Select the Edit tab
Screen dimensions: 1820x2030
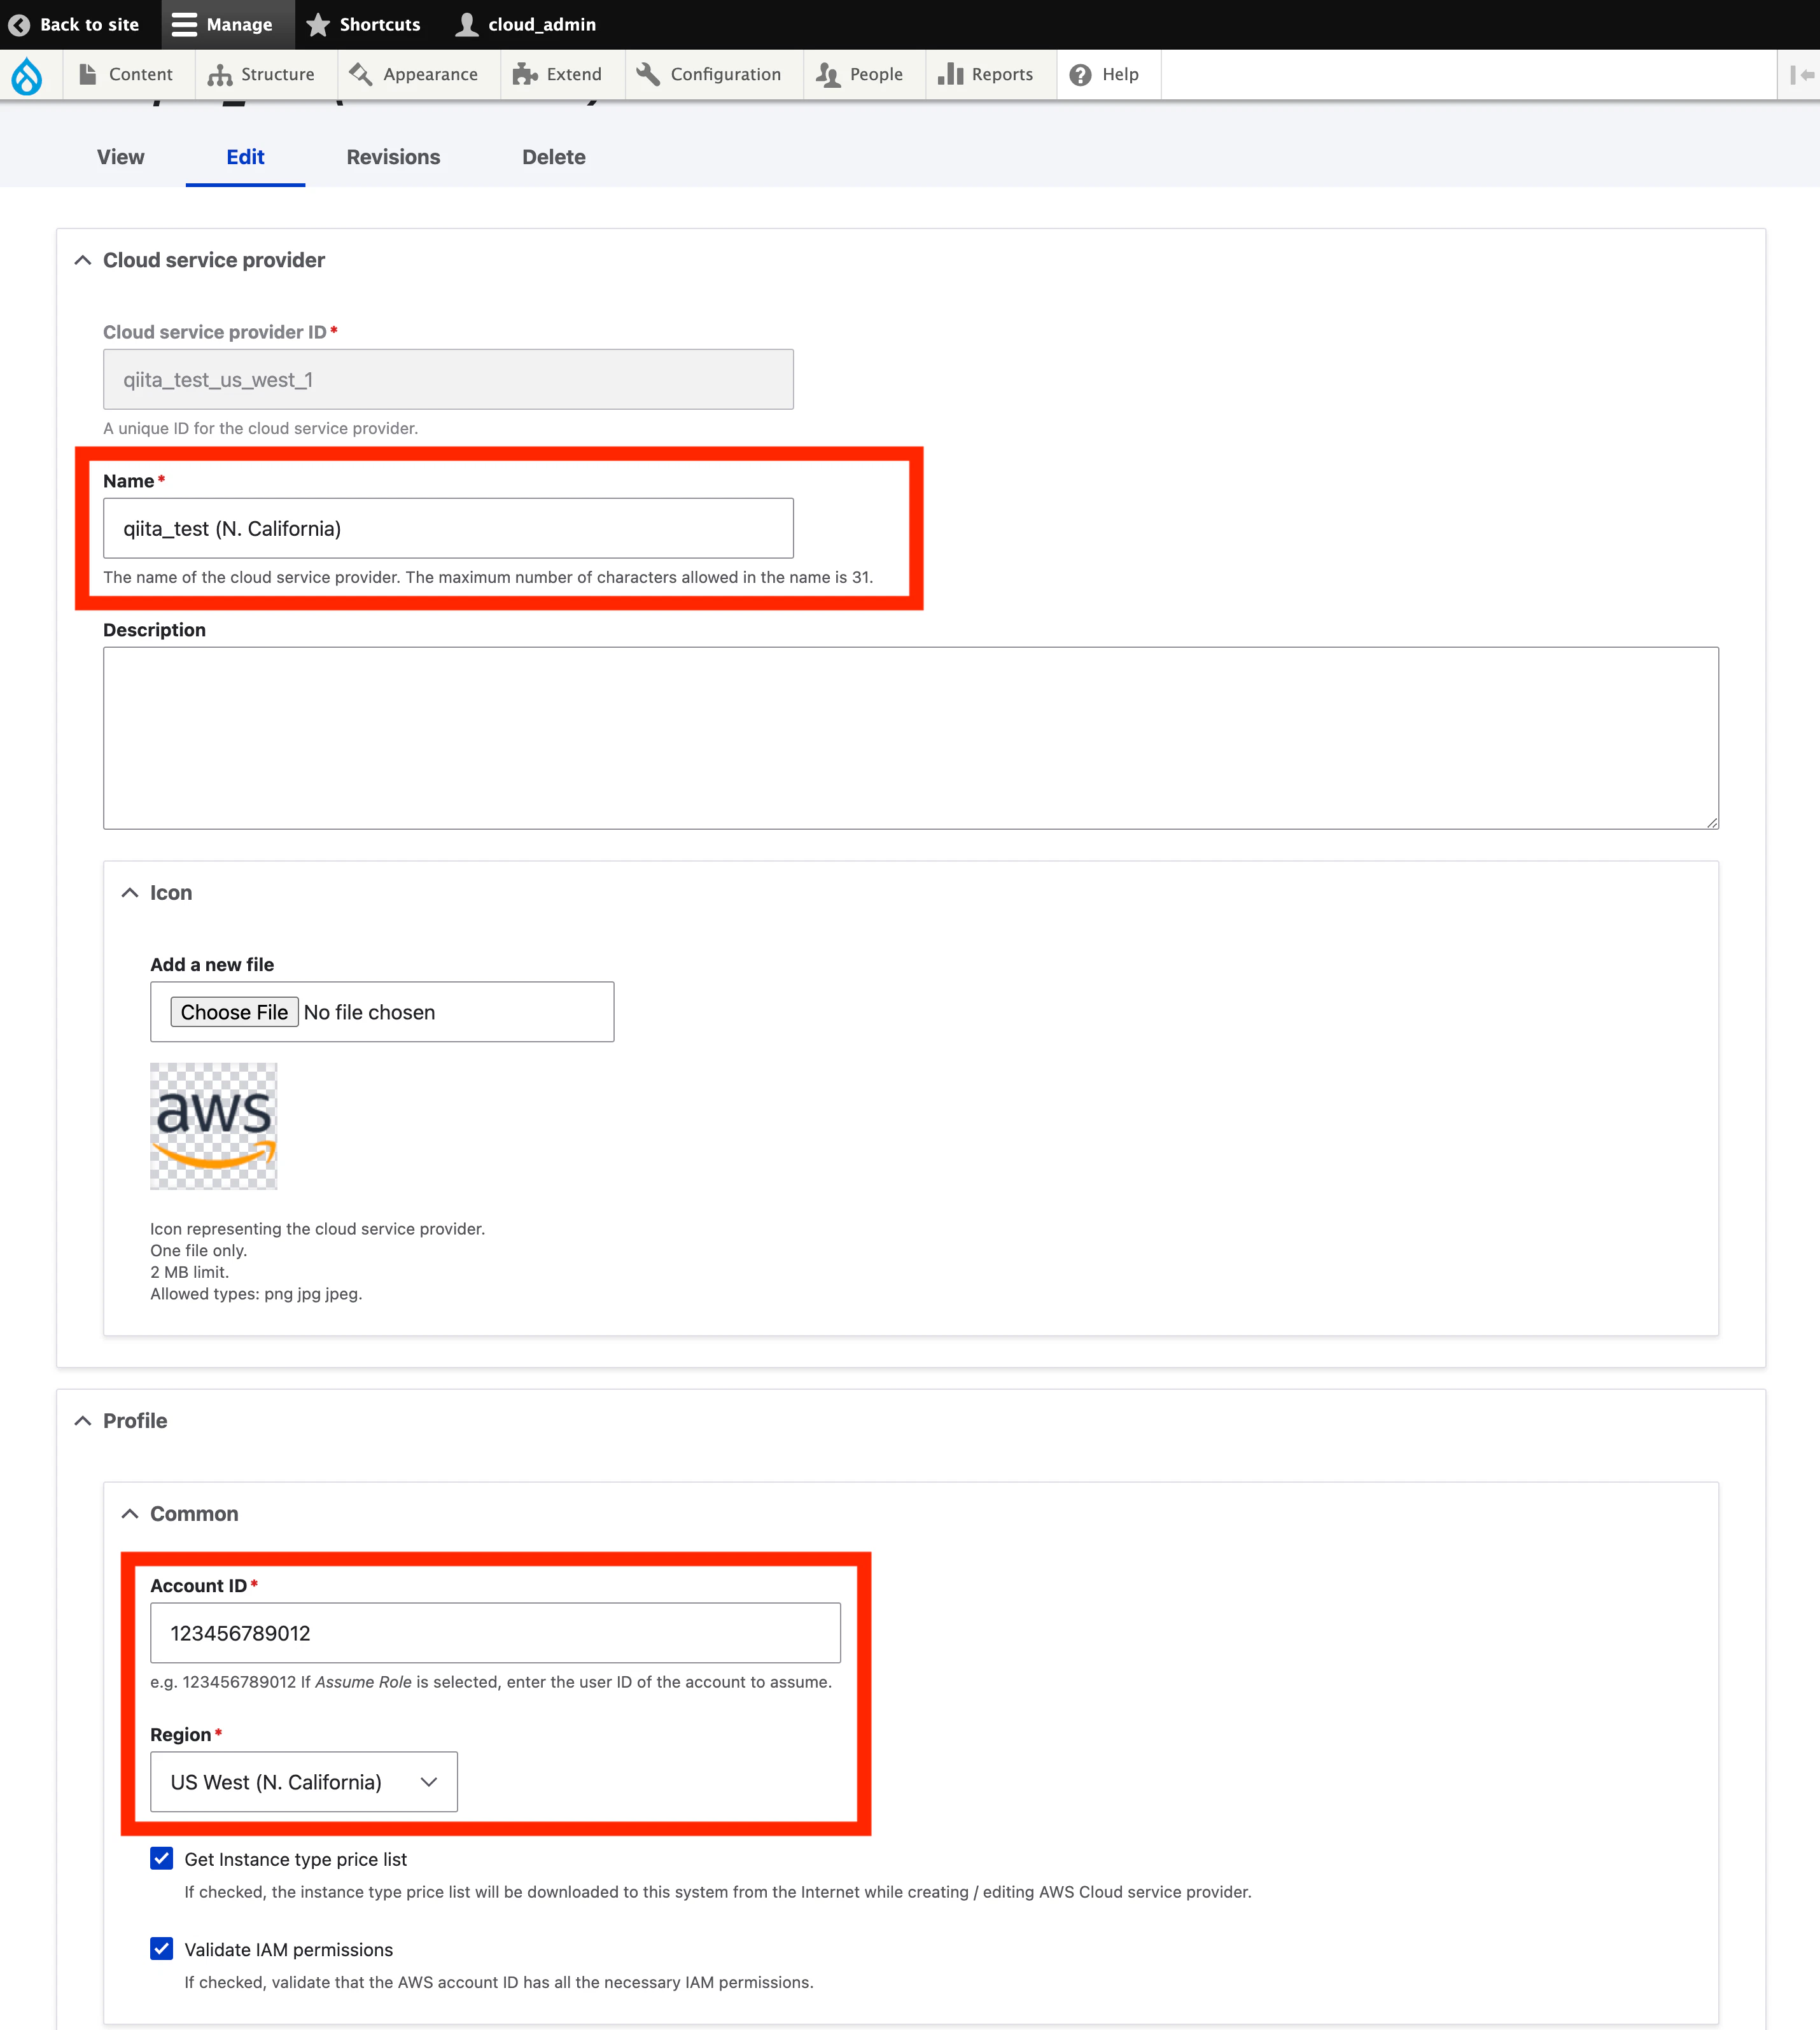pos(245,157)
